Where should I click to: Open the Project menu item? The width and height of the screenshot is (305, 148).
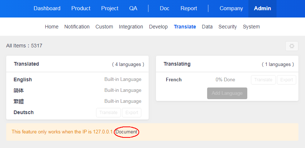pos(110,8)
